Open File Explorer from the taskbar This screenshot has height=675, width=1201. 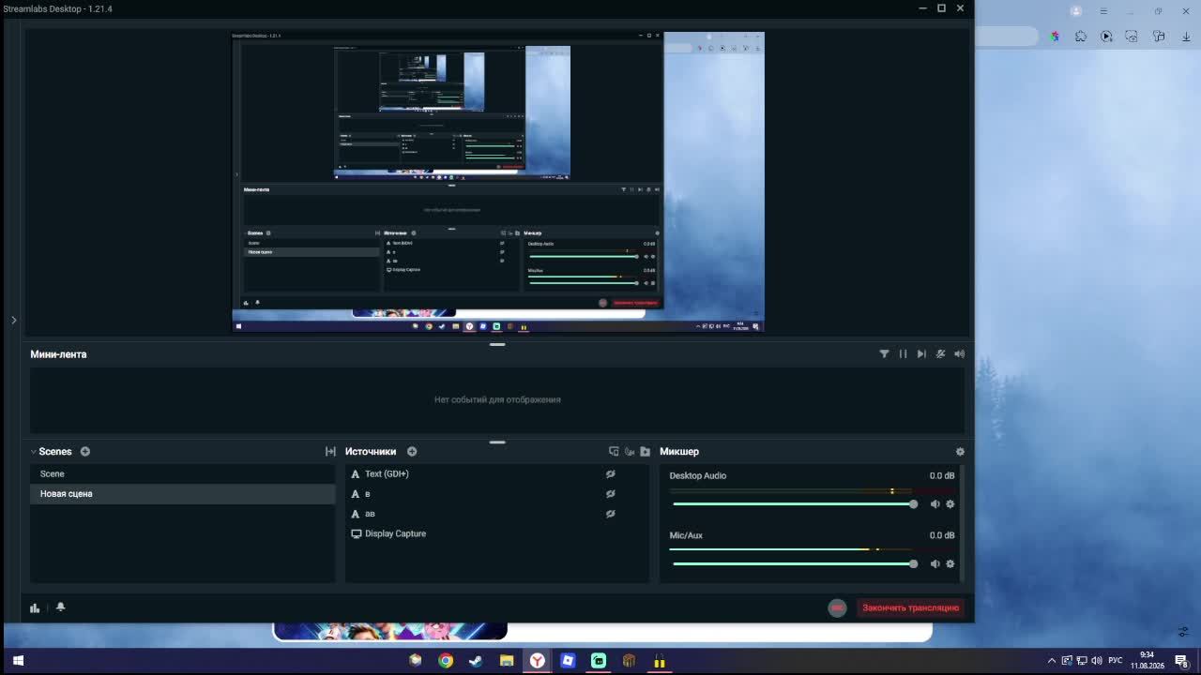pyautogui.click(x=507, y=661)
